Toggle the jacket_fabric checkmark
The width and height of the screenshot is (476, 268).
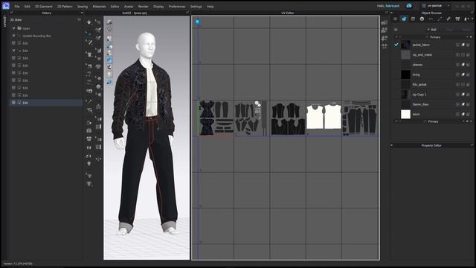coord(396,45)
